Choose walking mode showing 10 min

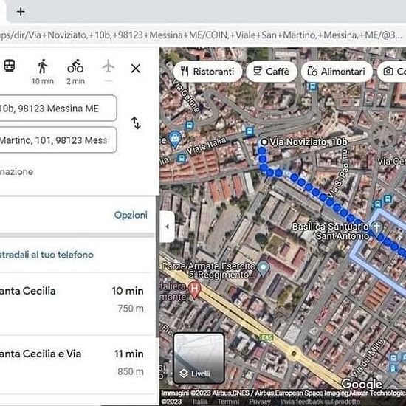tap(43, 72)
